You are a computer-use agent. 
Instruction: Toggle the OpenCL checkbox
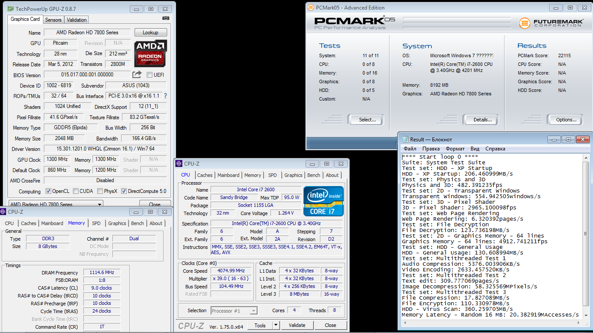tap(49, 191)
